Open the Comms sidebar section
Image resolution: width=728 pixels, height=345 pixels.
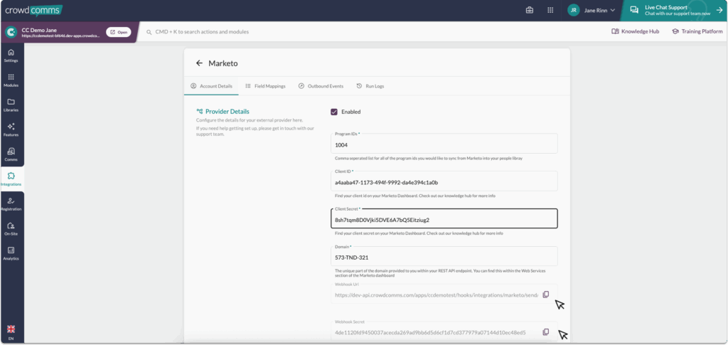11,154
